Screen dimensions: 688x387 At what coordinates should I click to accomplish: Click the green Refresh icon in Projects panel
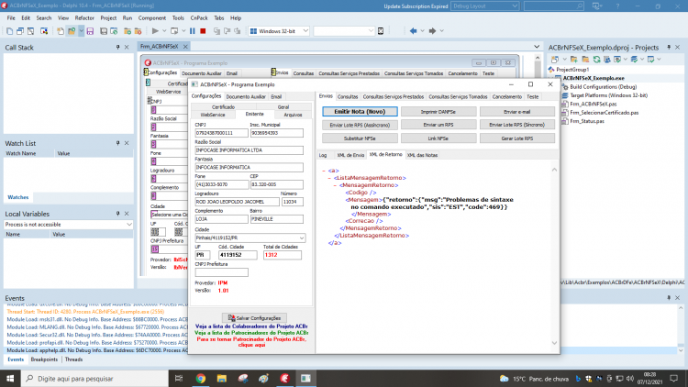coord(596,60)
